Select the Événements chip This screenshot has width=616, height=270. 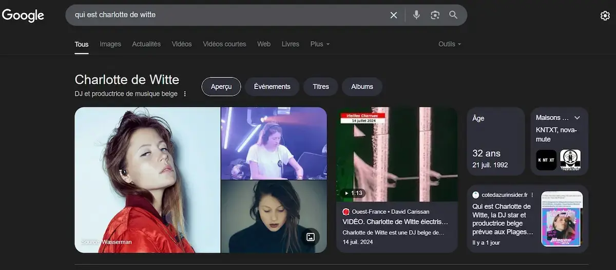coord(272,87)
